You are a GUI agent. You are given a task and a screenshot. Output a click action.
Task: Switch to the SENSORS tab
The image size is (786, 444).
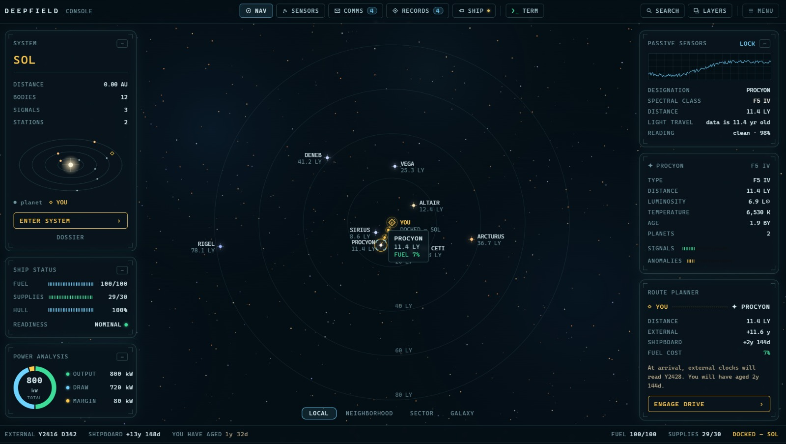[x=300, y=11]
